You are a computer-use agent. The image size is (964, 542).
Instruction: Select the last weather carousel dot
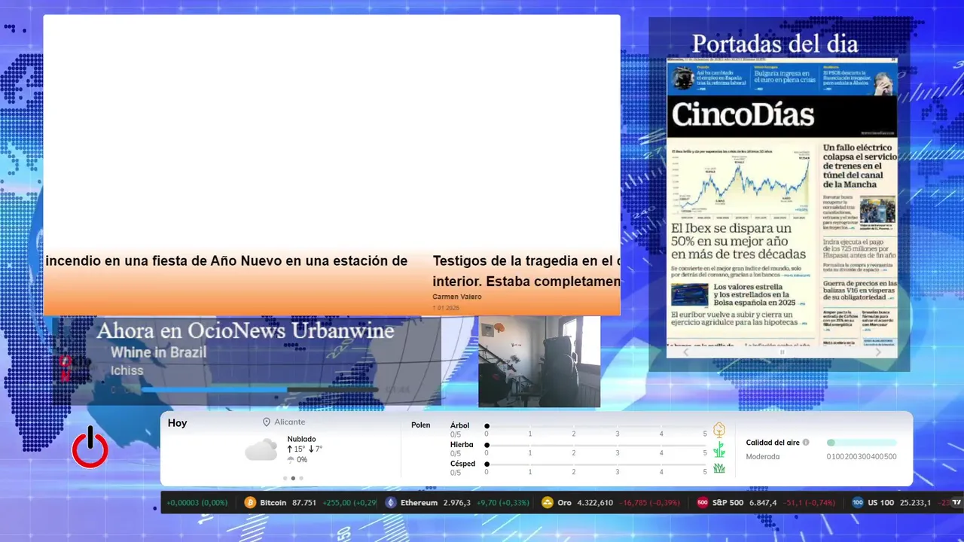tap(301, 478)
